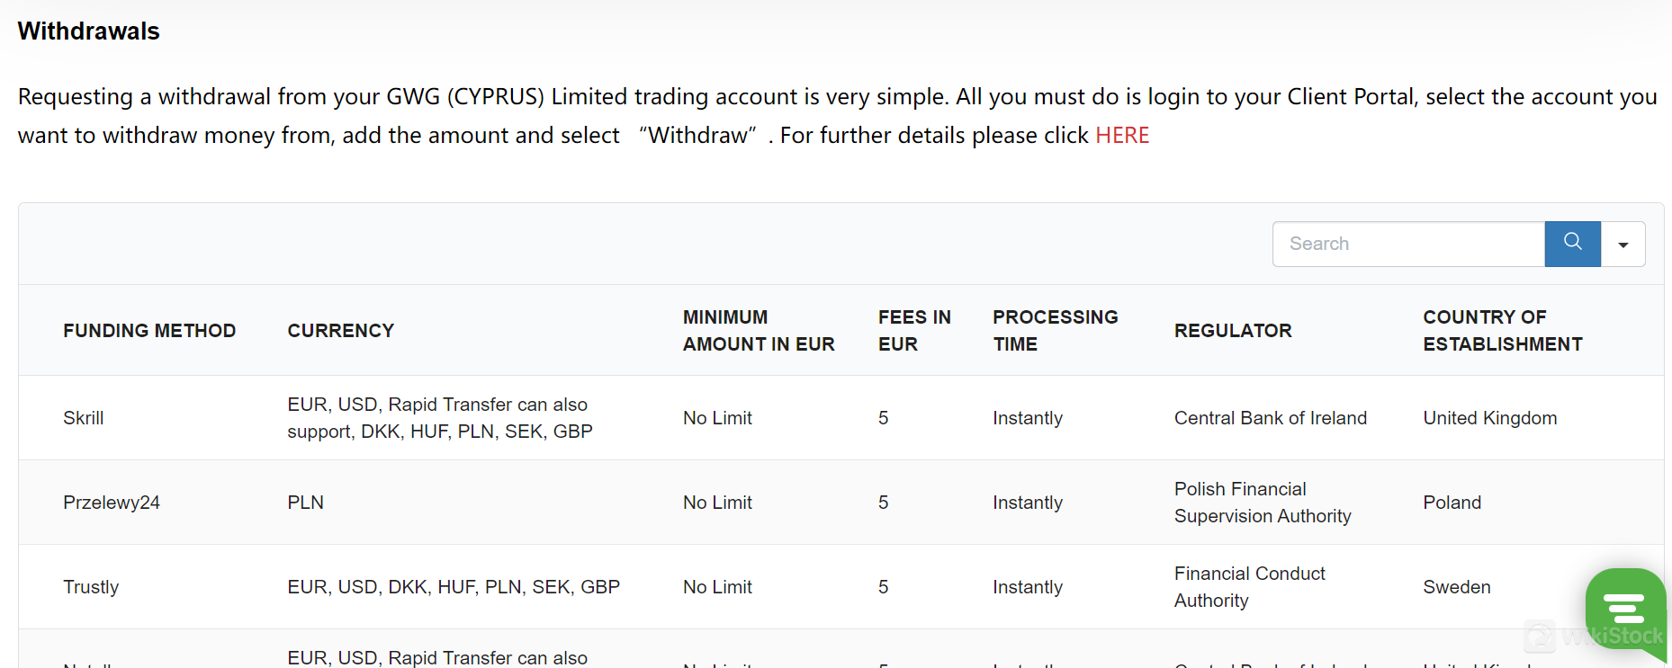Click the Financial Conduct Authority cell

click(1249, 587)
